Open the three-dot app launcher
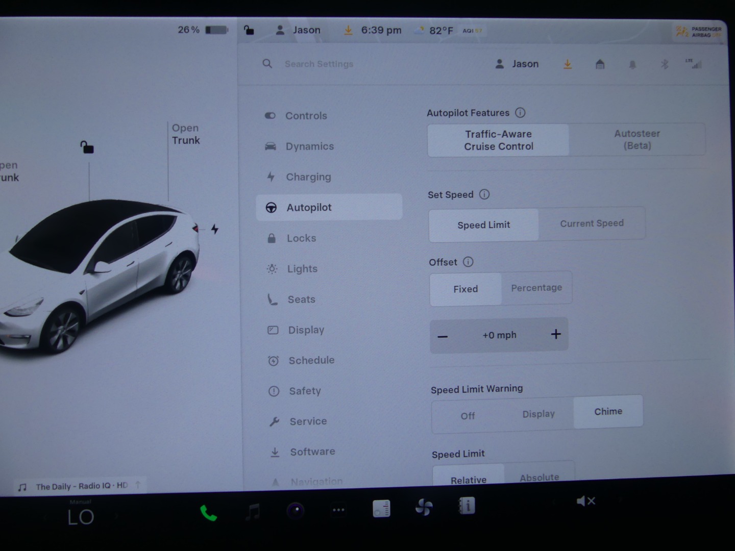 (338, 510)
